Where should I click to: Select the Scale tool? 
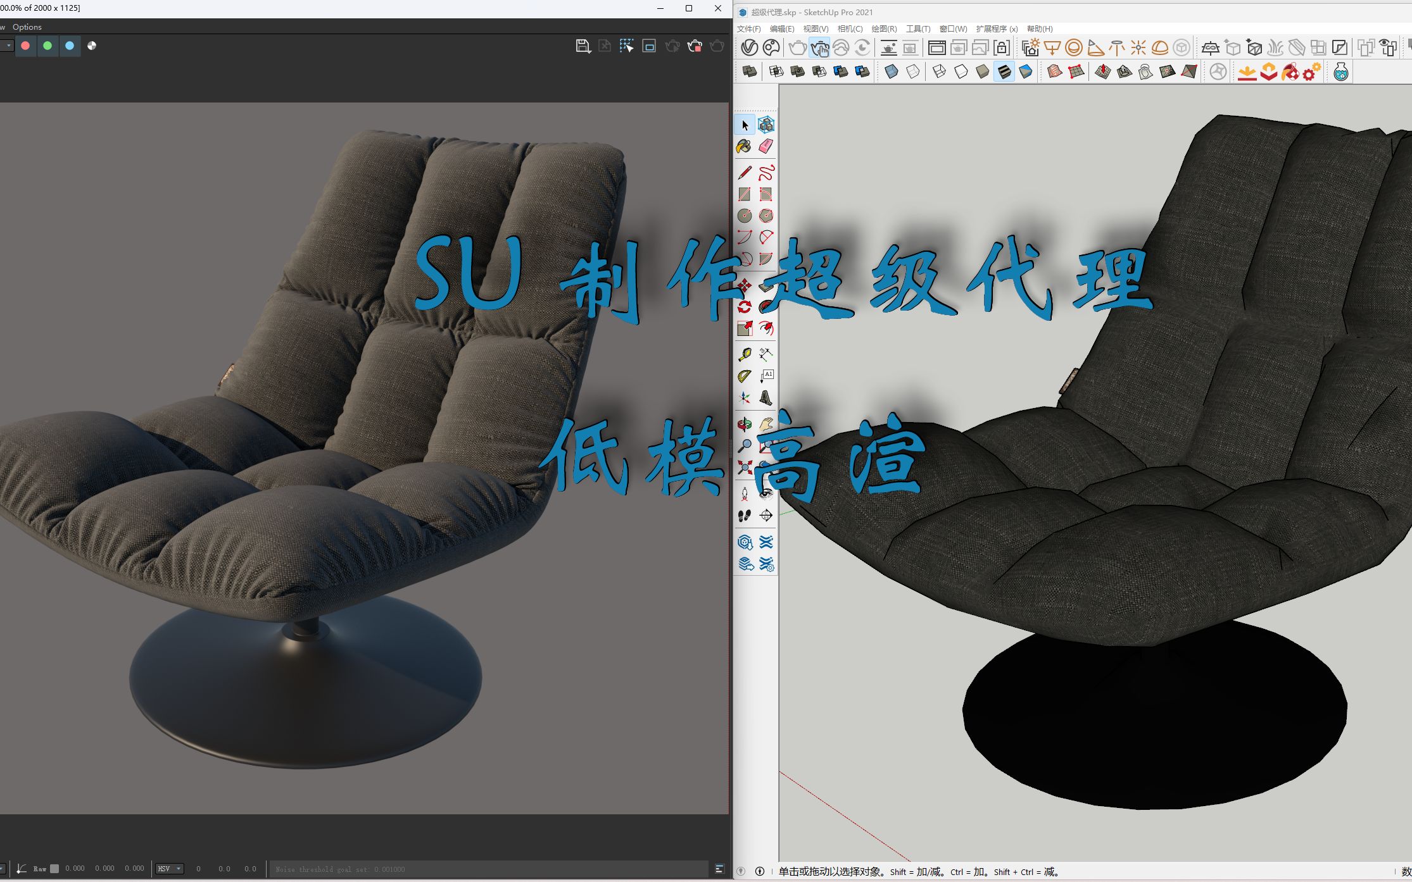tap(745, 328)
